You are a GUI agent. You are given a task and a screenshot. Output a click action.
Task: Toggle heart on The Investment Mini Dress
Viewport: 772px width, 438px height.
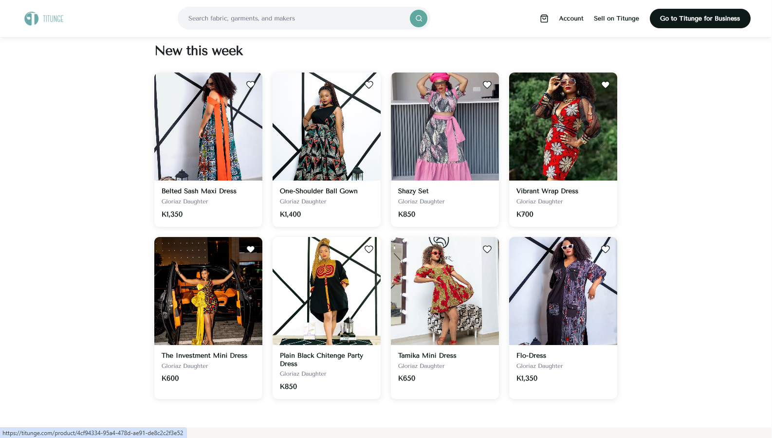[x=251, y=249]
